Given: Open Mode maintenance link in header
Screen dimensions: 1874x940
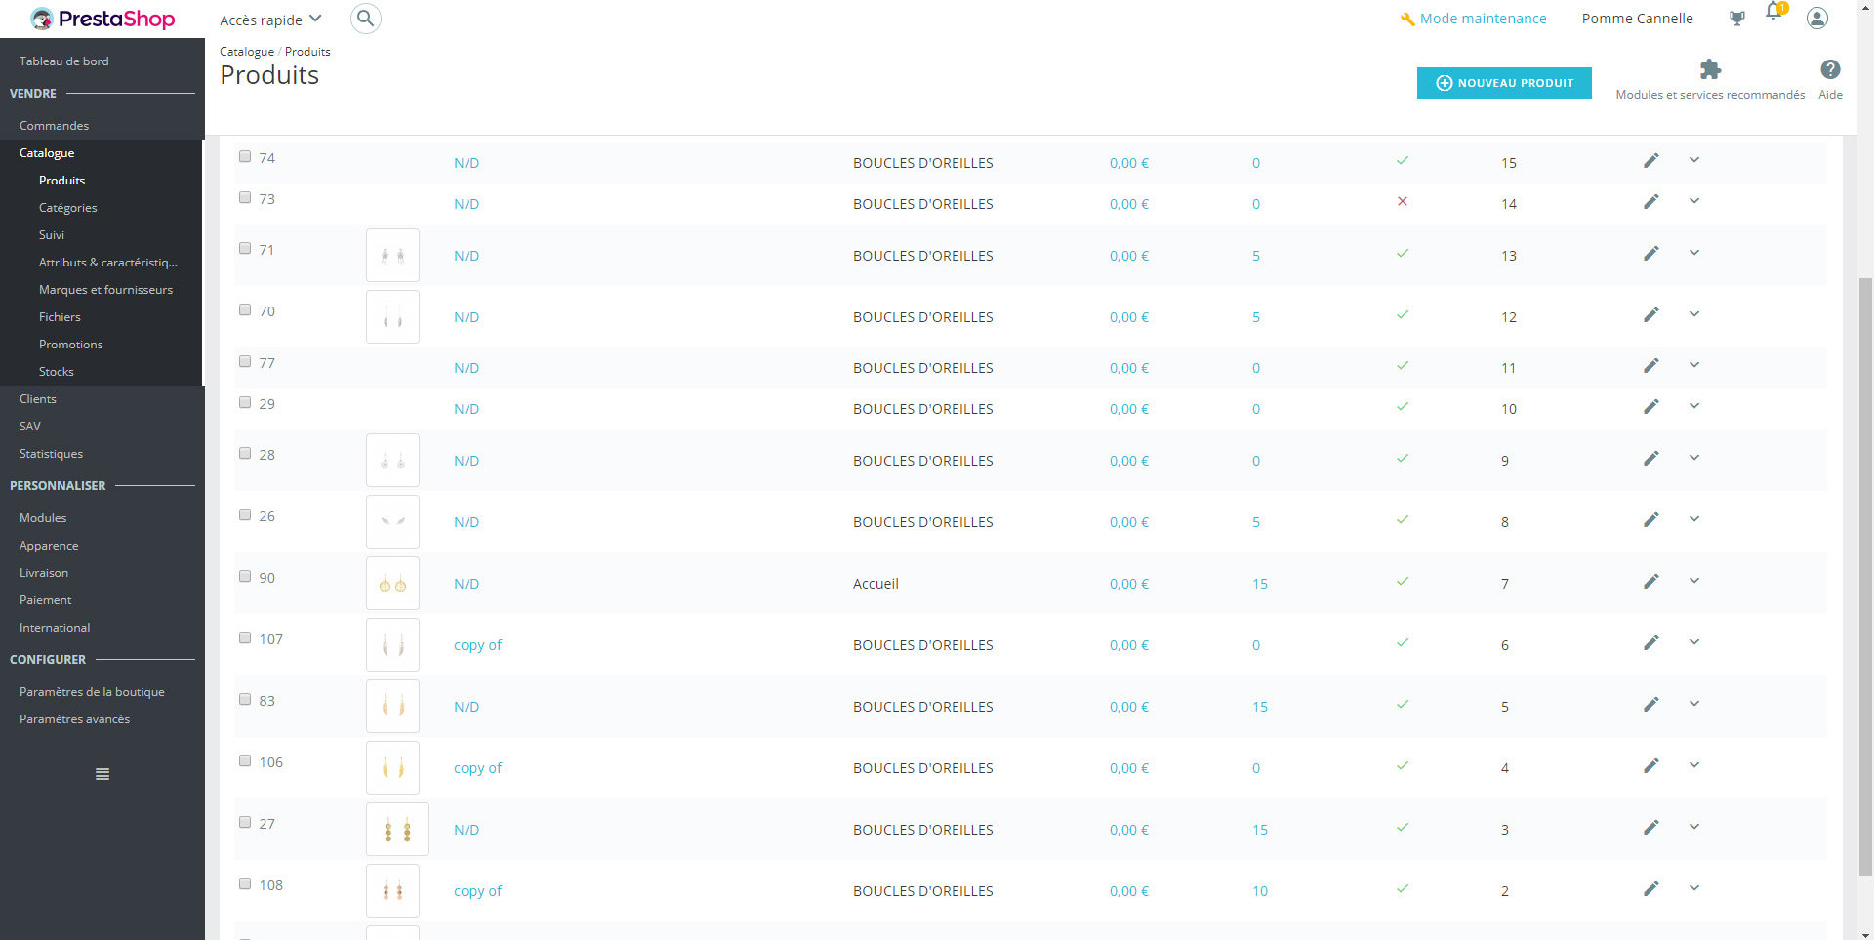Looking at the screenshot, I should point(1482,18).
